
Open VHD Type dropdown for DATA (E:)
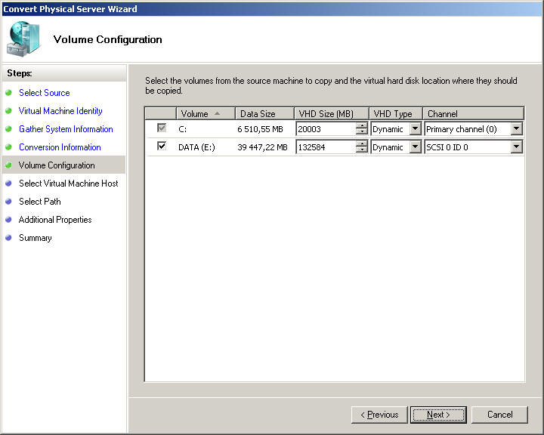point(415,147)
